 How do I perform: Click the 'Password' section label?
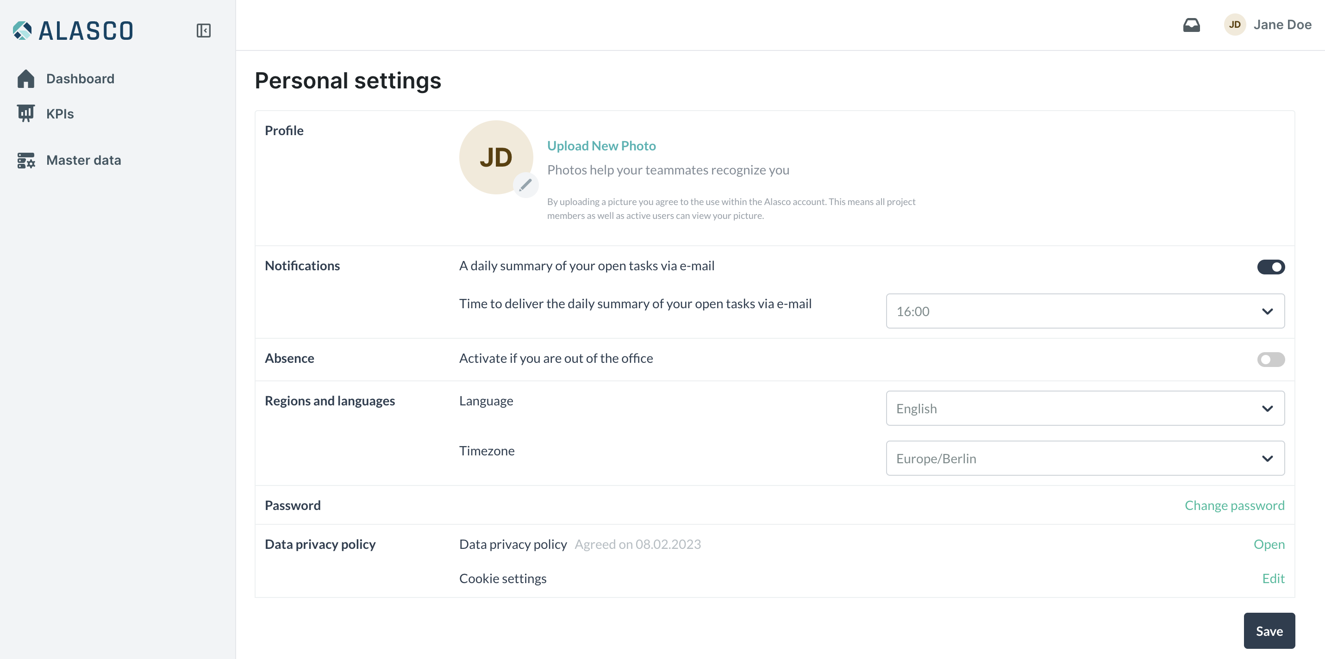[x=293, y=505]
